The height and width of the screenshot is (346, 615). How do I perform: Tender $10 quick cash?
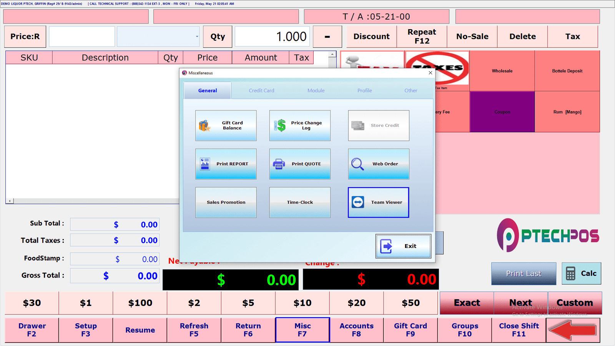(303, 303)
